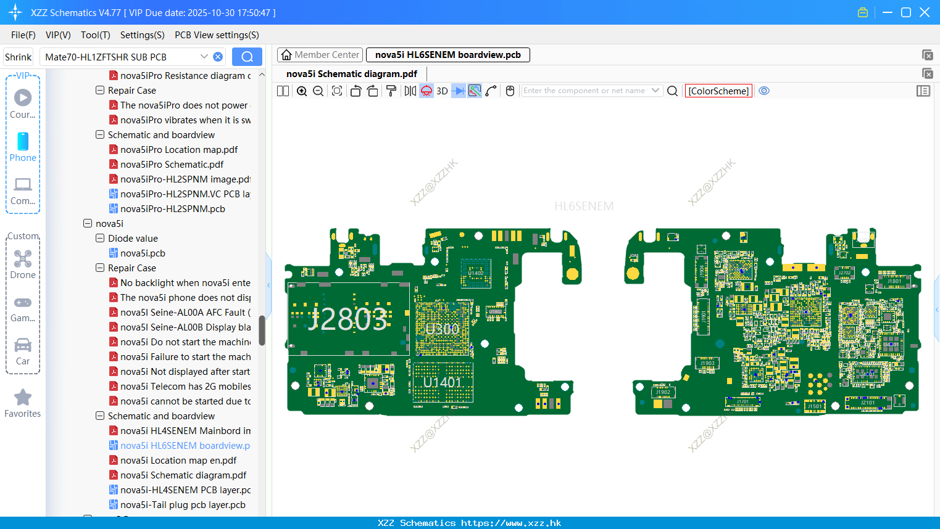The width and height of the screenshot is (940, 529).
Task: Select the wire route drawing tool
Action: coord(491,91)
